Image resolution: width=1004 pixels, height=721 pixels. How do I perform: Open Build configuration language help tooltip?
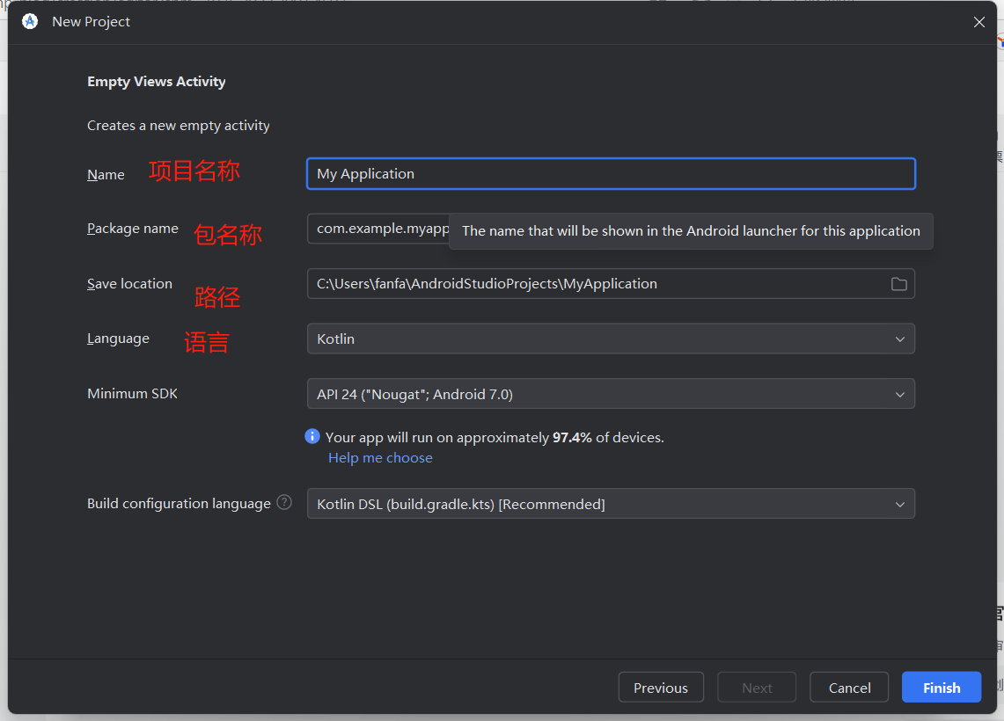tap(284, 503)
